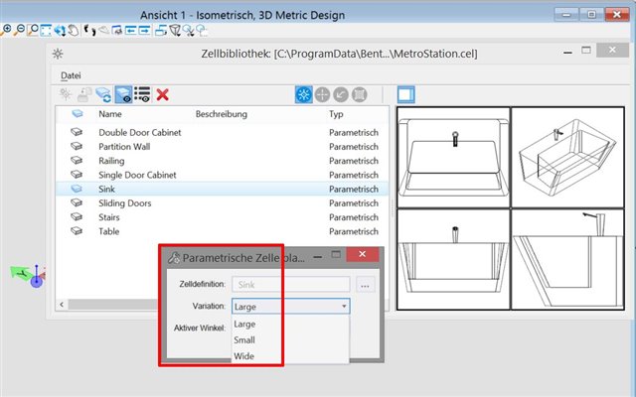This screenshot has height=397, width=636.
Task: Choose Small in Variation list
Action: click(x=290, y=339)
